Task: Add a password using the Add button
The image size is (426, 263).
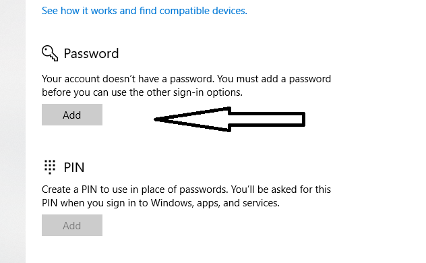Action: [72, 115]
